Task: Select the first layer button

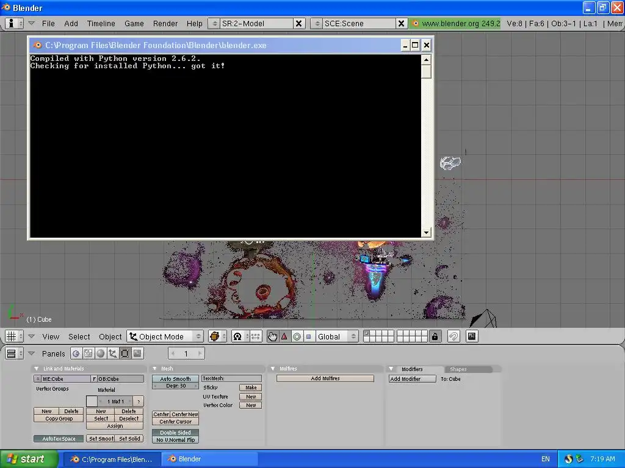Action: pos(367,333)
